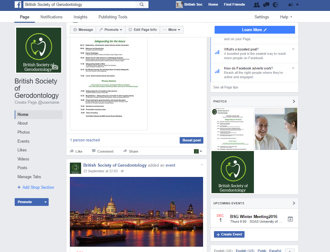This screenshot has height=252, width=330.
Task: Open the friend requests icon
Action: coord(257,5)
